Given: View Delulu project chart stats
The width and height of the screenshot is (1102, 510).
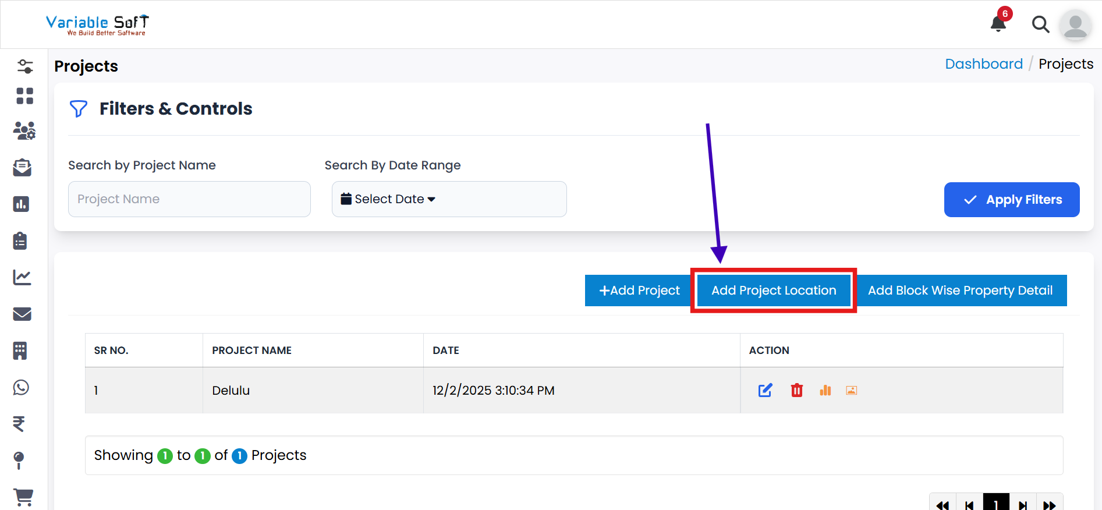Looking at the screenshot, I should coord(825,390).
